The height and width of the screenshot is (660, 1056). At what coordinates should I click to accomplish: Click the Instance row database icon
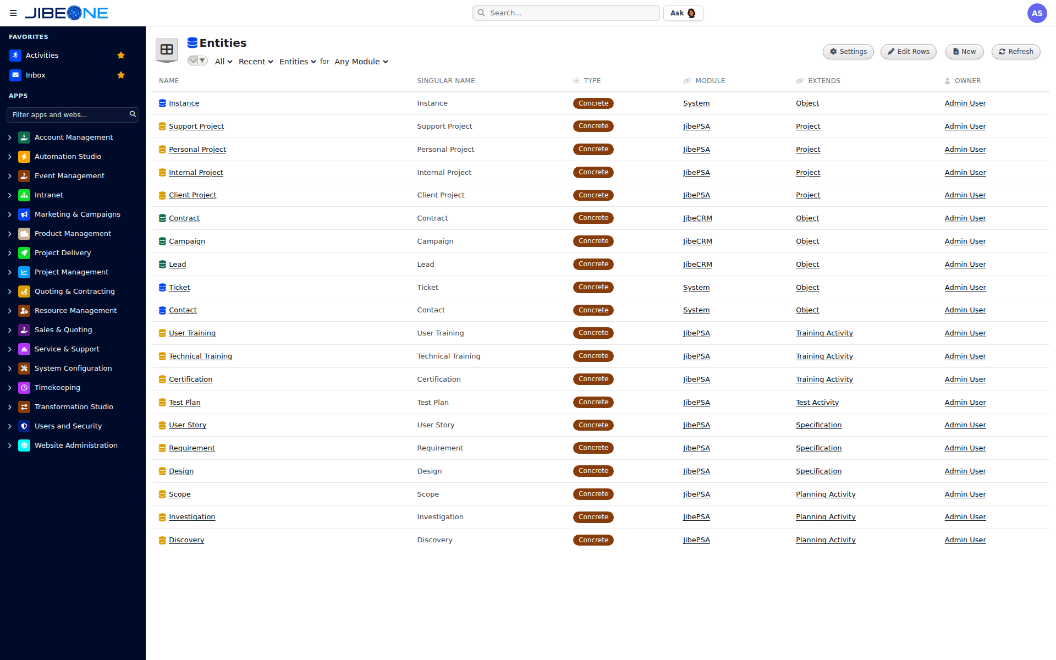coord(162,103)
